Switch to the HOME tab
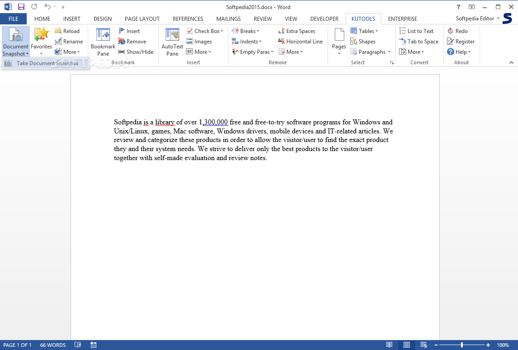Image resolution: width=518 pixels, height=350 pixels. point(42,19)
